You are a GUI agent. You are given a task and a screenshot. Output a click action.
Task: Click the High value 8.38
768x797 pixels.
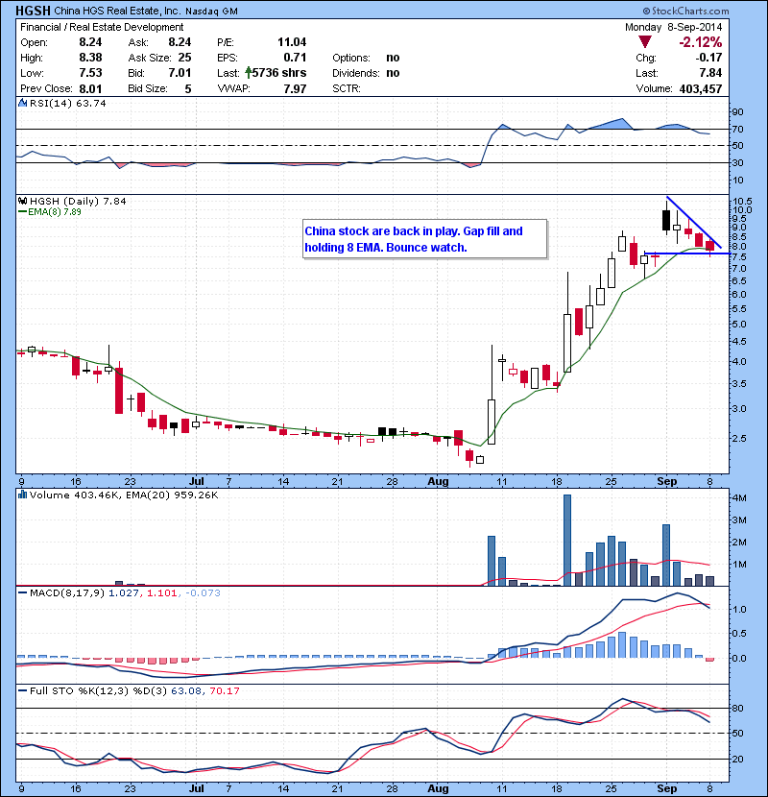click(90, 58)
